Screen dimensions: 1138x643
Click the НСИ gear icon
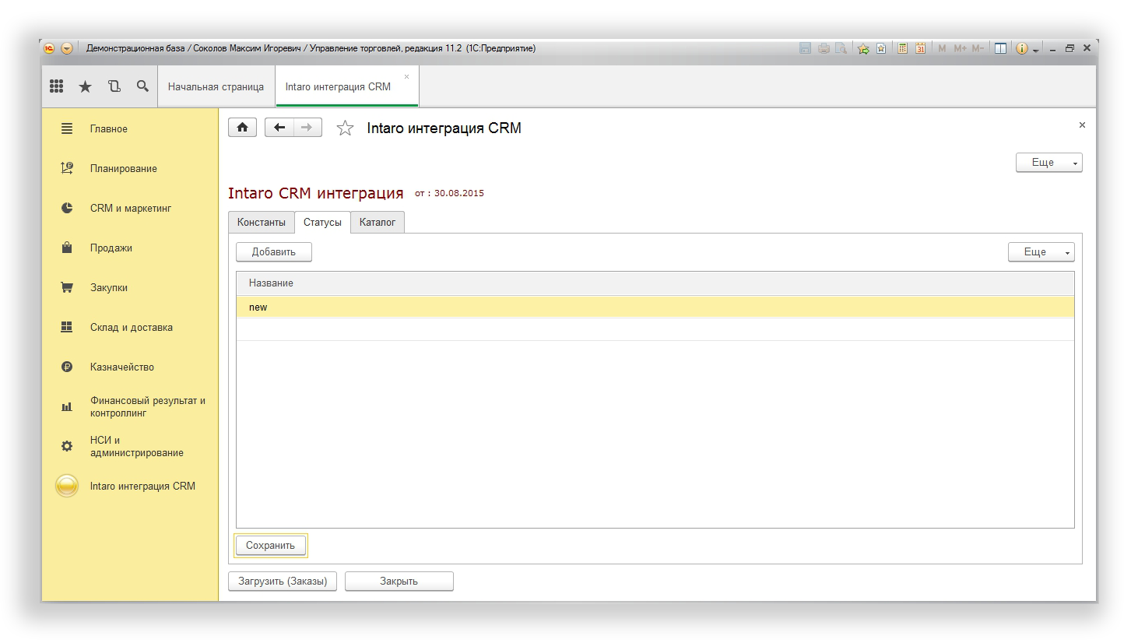tap(67, 446)
